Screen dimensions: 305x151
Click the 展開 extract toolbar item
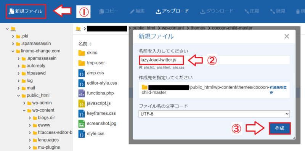[278, 11]
